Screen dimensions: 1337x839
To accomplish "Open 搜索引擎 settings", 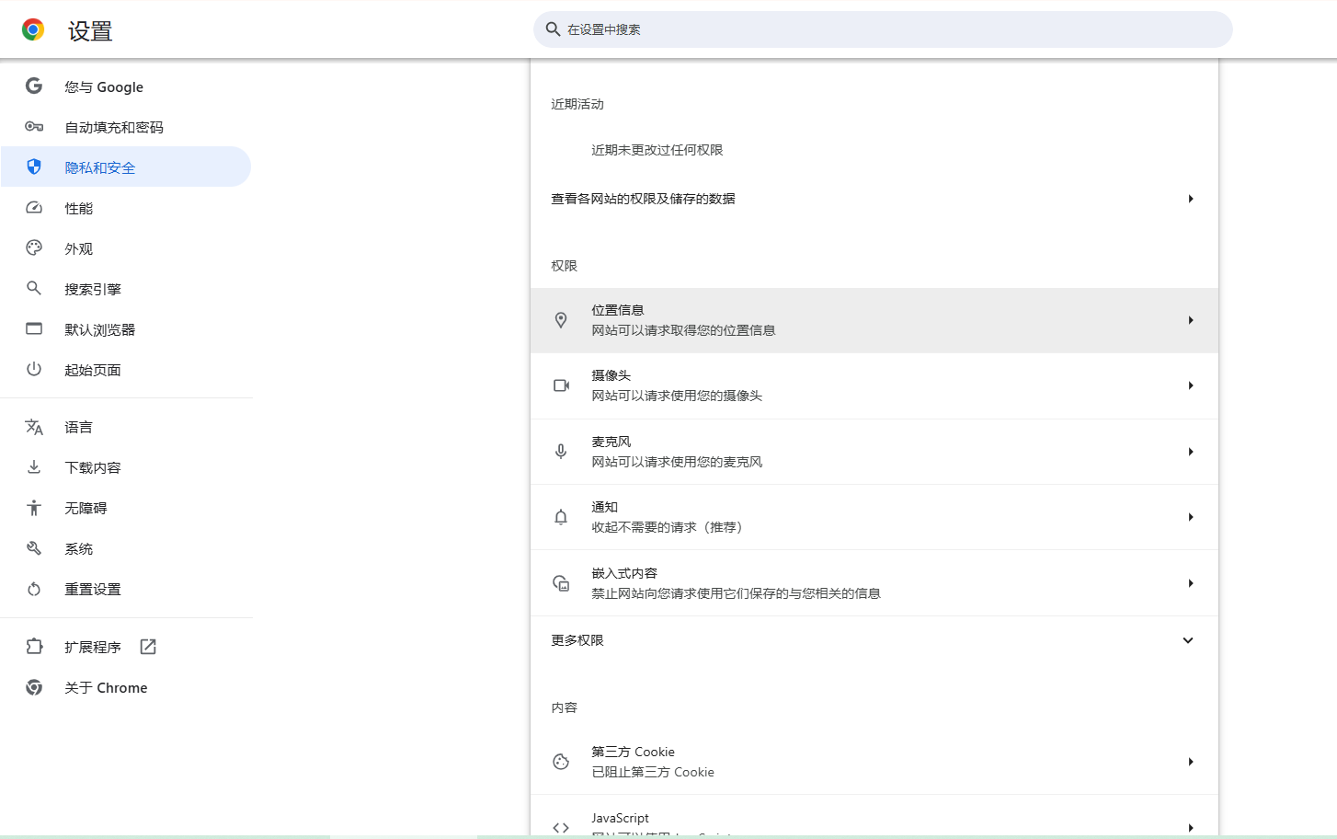I will coord(126,289).
